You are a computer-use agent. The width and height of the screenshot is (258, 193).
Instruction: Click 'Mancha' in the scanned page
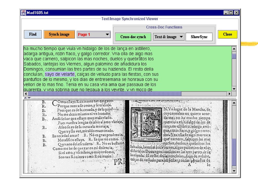point(199,109)
